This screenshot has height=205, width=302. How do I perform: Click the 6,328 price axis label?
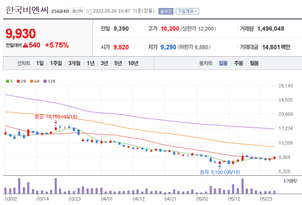[284, 171]
